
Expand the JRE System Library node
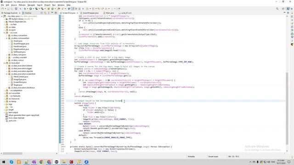click(4, 19)
